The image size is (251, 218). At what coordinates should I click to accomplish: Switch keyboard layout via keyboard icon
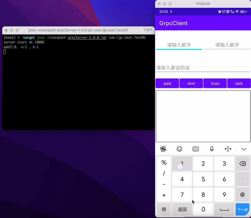(x=195, y=149)
